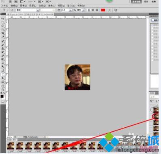Toggle text orientation button
161x154 pixels.
coord(12,10)
